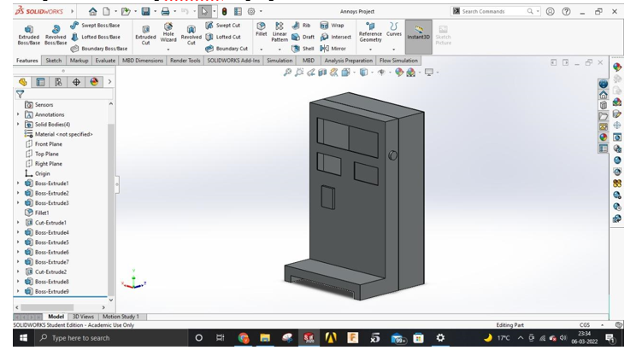Image resolution: width=642 pixels, height=356 pixels.
Task: Select the Fillet1 feature in the tree
Action: pos(41,213)
